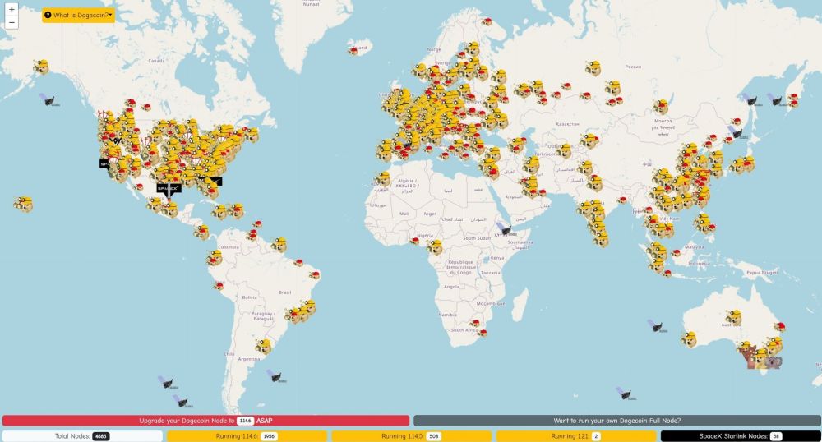This screenshot has width=822, height=442.
Task: Open the Doge miner marker on Cuba
Action: [219, 212]
